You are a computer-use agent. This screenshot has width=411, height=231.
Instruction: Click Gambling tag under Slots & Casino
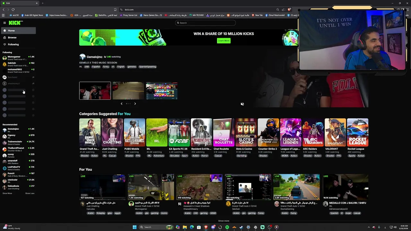[x=242, y=156]
